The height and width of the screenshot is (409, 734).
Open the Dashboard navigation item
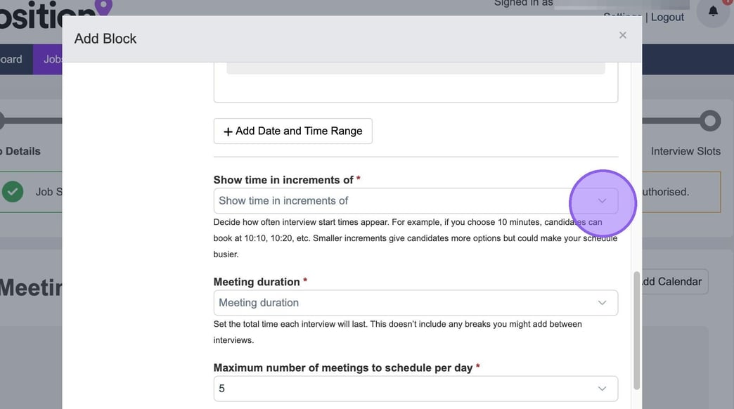(11, 60)
